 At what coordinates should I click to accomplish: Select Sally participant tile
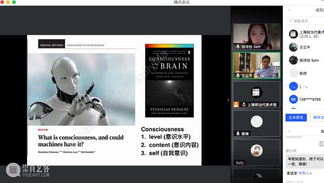point(257,152)
